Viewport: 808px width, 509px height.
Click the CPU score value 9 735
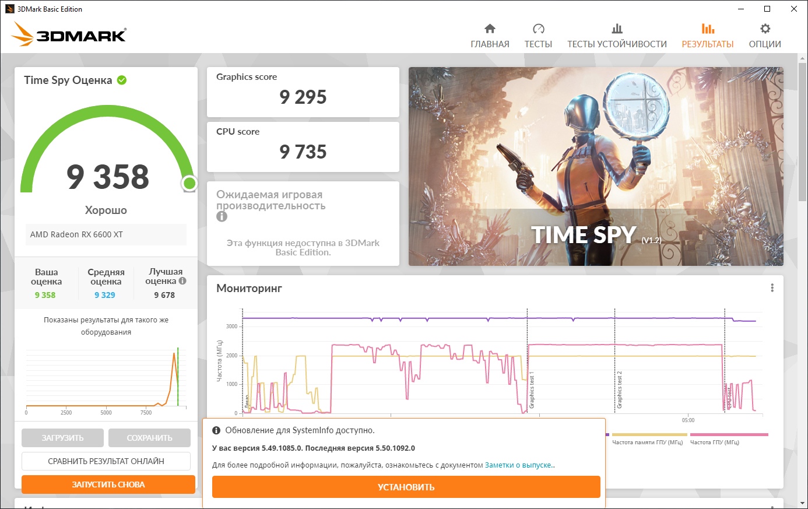[x=303, y=152]
